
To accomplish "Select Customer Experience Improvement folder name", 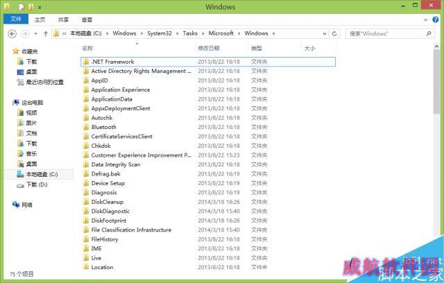I will coord(141,155).
